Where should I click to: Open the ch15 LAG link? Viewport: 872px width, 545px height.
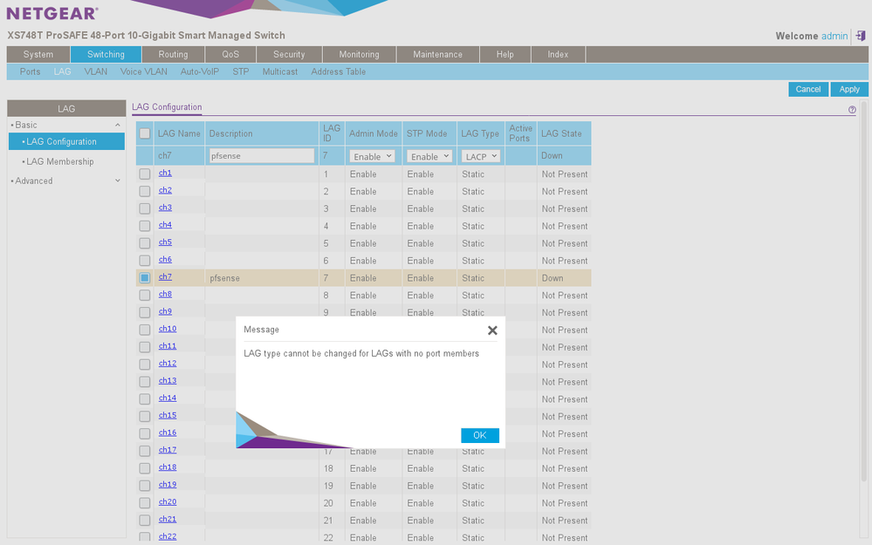pyautogui.click(x=168, y=416)
